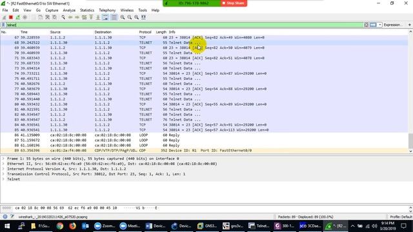This screenshot has height=232, width=413.
Task: Add a filter button with the plus icon
Action: 410,25
